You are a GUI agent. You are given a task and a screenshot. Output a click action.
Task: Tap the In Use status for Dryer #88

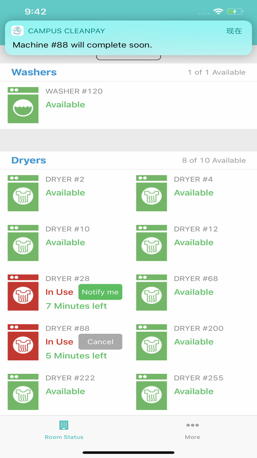[x=59, y=342]
